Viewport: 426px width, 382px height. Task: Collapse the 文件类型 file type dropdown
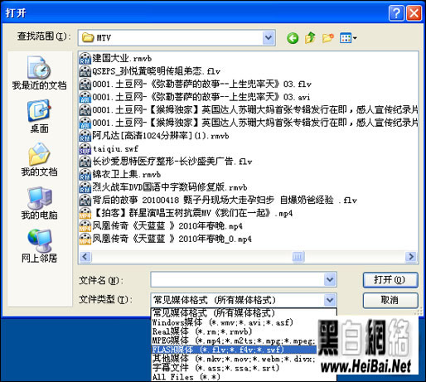tap(330, 300)
